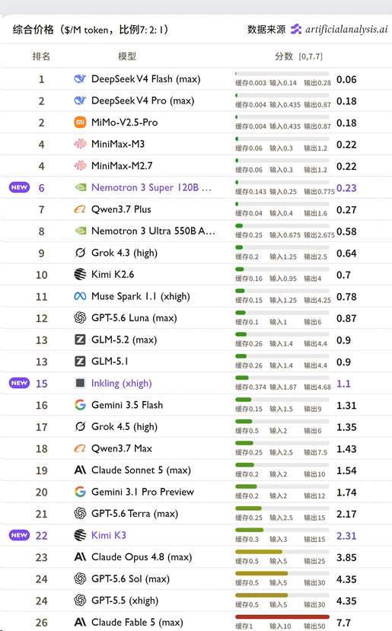392x631 pixels.
Task: Click the NEW badge on rank 6 row
Action: coord(19,187)
